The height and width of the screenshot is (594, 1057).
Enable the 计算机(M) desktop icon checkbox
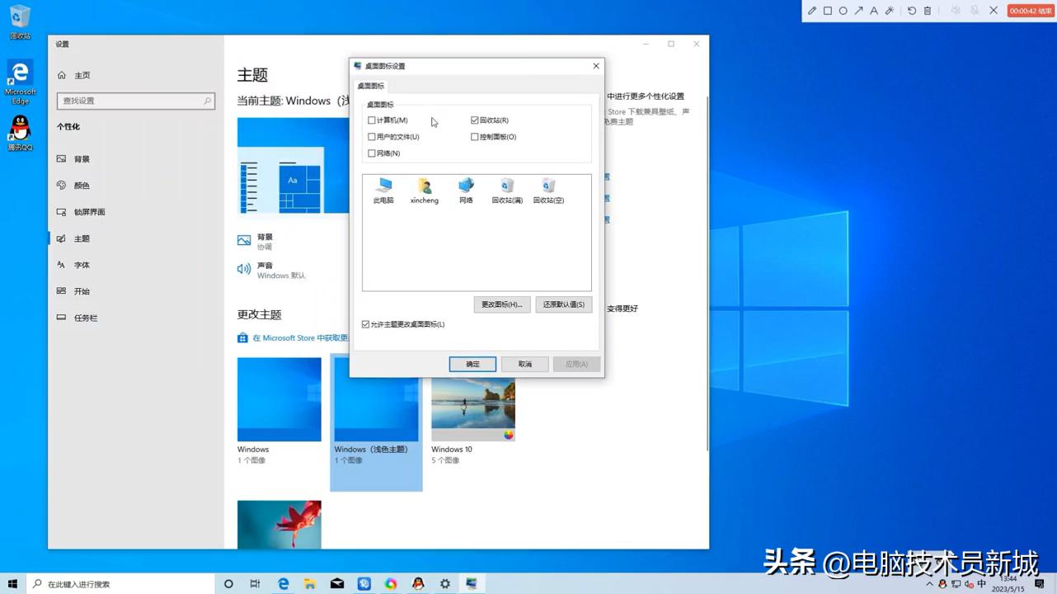coord(372,120)
